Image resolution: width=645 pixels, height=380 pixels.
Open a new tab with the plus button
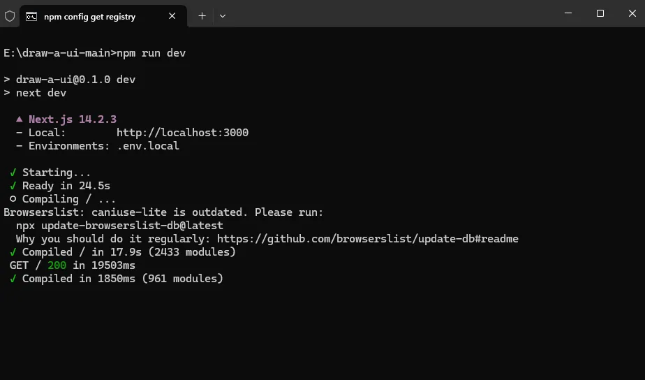(202, 15)
